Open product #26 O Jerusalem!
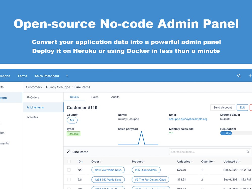252x189 pixels. (x=146, y=170)
